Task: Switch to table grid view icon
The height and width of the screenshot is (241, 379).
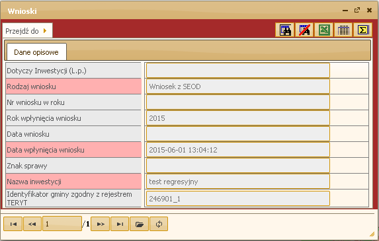Action: point(343,30)
